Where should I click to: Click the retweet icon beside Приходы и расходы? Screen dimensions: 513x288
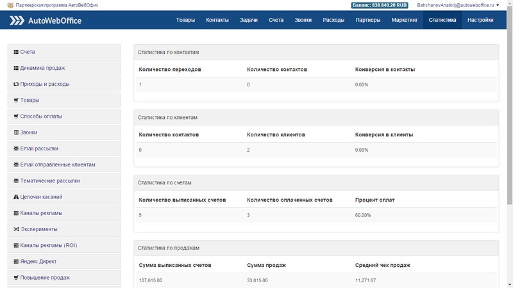16,84
